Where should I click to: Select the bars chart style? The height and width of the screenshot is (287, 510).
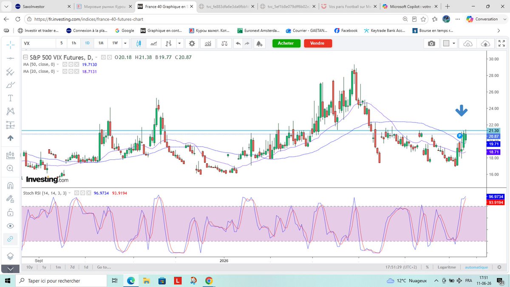pos(169,43)
